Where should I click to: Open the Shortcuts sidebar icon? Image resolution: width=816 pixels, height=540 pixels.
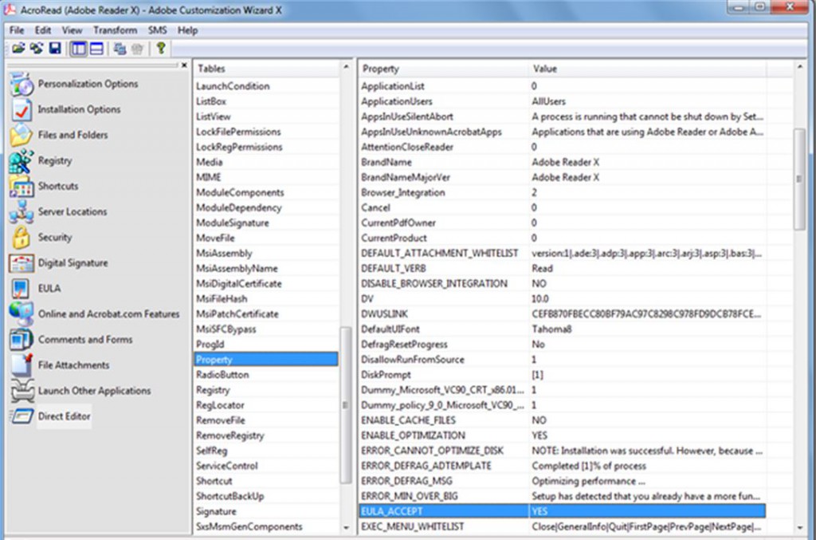point(22,186)
